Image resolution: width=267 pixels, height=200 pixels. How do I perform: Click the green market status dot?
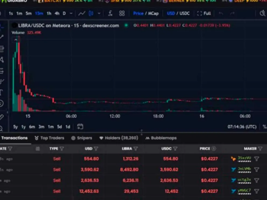coord(126,26)
